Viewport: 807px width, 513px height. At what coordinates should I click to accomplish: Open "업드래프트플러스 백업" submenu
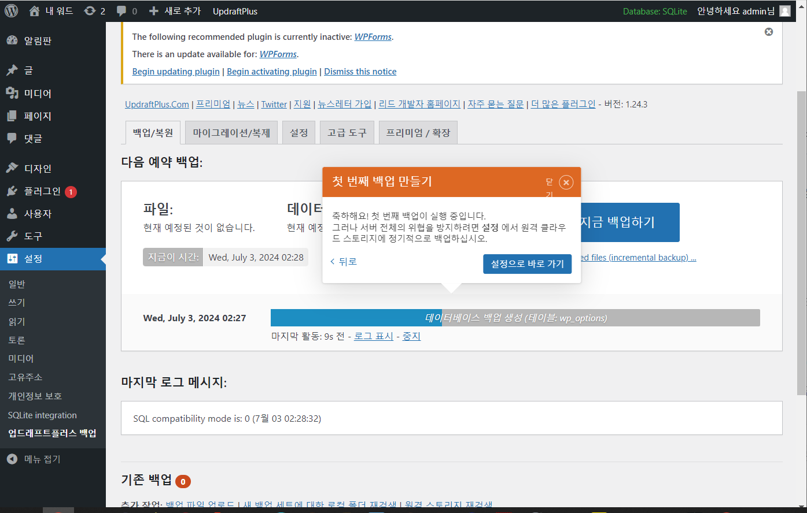coord(52,433)
